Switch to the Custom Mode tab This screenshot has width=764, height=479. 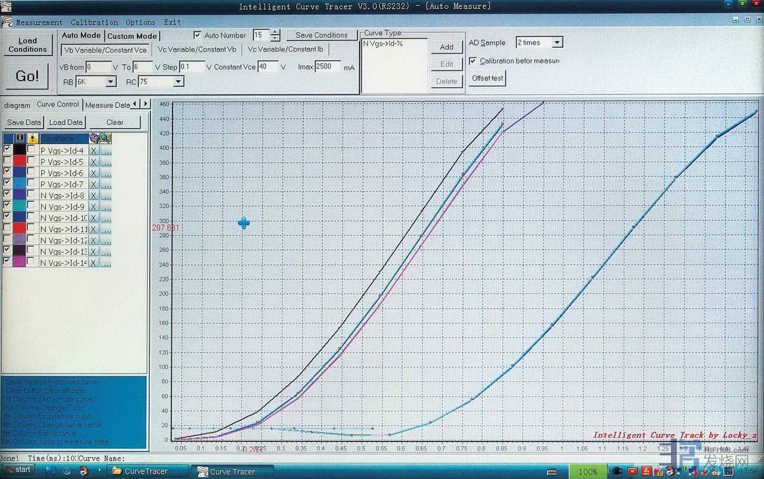pyautogui.click(x=132, y=36)
